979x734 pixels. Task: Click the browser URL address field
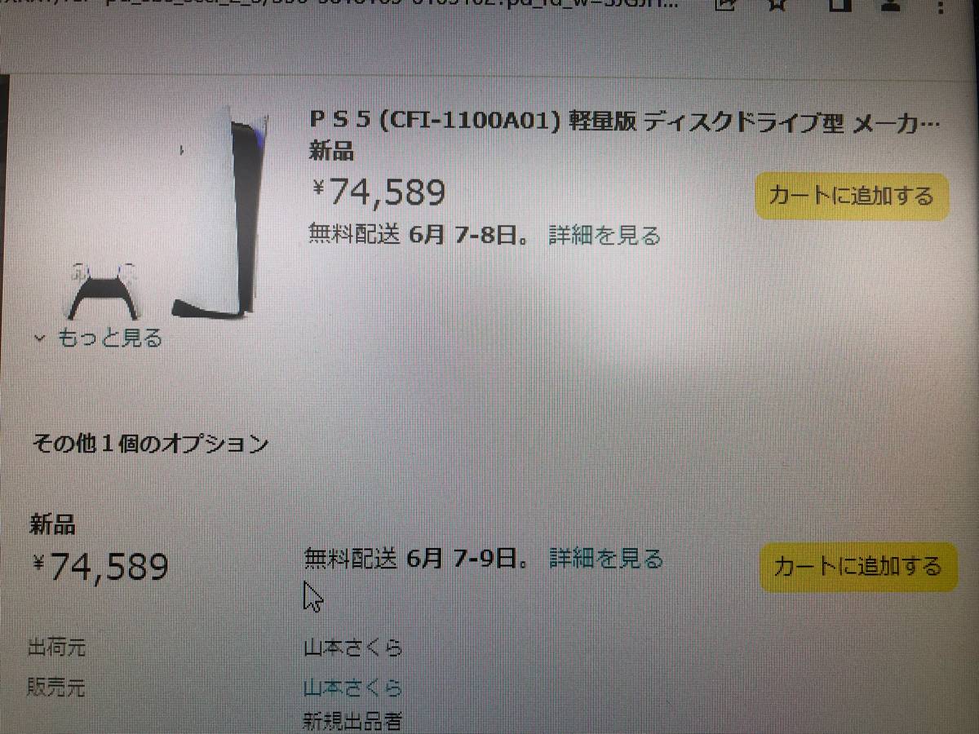343,5
